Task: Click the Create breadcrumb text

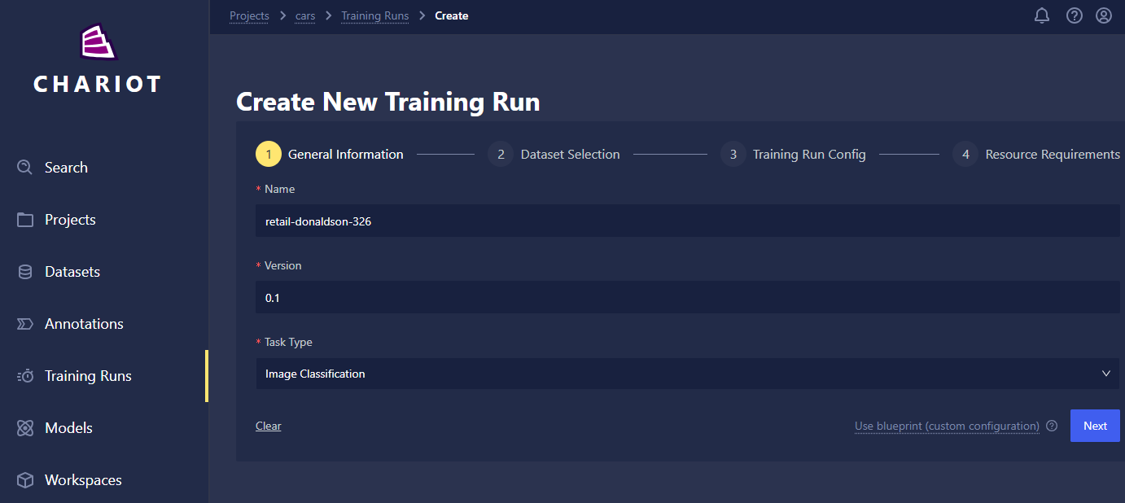Action: [452, 15]
